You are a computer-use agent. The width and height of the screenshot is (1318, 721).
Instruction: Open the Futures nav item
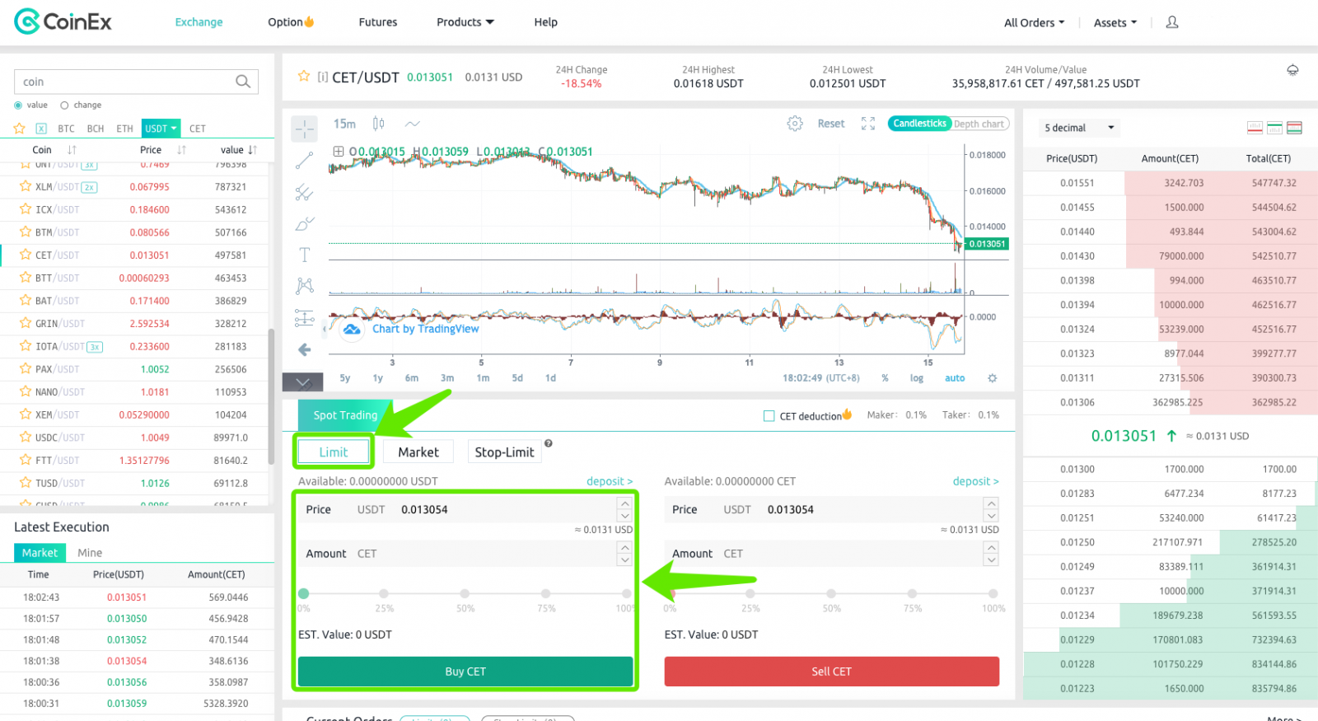pyautogui.click(x=378, y=22)
